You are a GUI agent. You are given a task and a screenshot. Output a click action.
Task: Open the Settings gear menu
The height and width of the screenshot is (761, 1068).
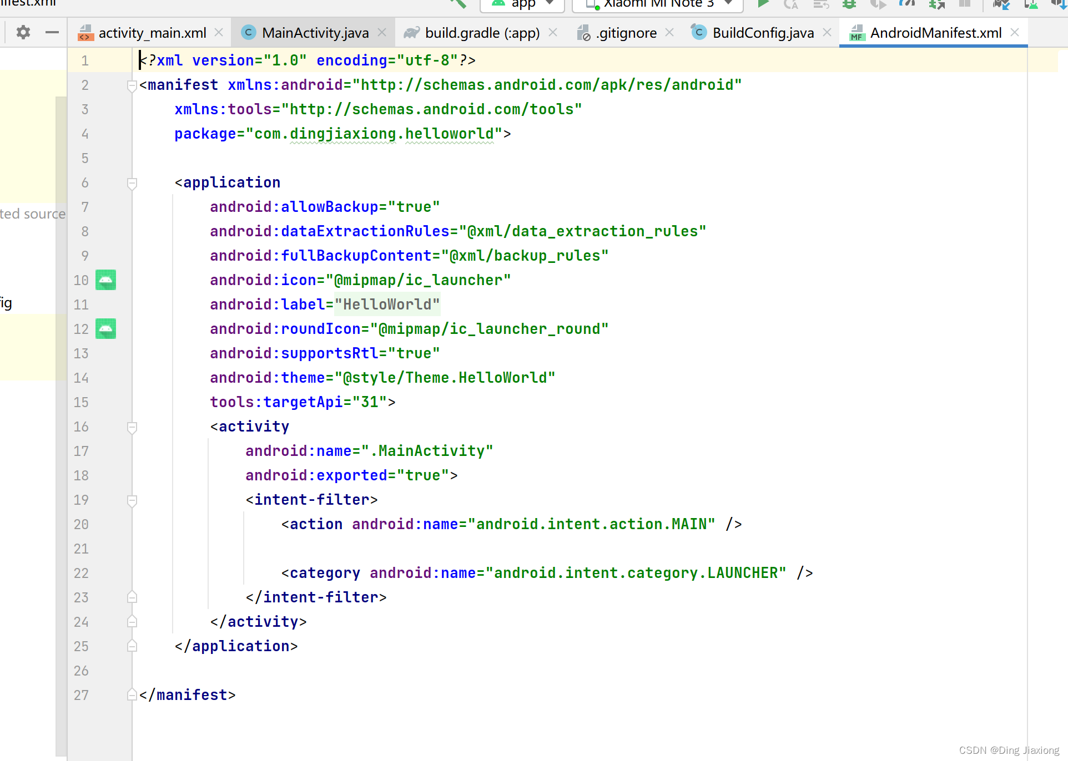(23, 32)
